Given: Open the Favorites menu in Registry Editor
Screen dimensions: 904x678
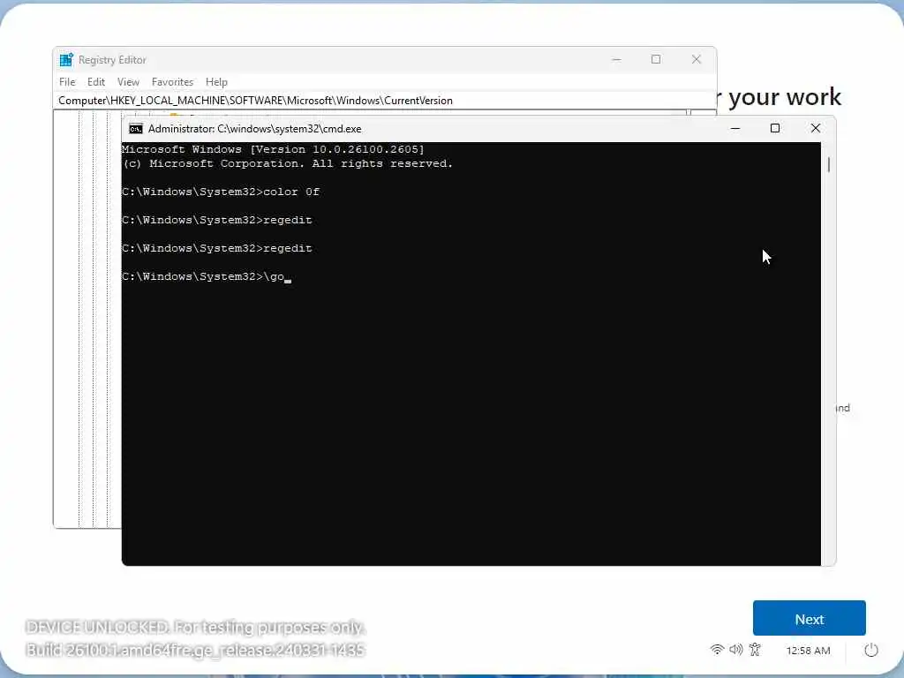Looking at the screenshot, I should click(172, 82).
